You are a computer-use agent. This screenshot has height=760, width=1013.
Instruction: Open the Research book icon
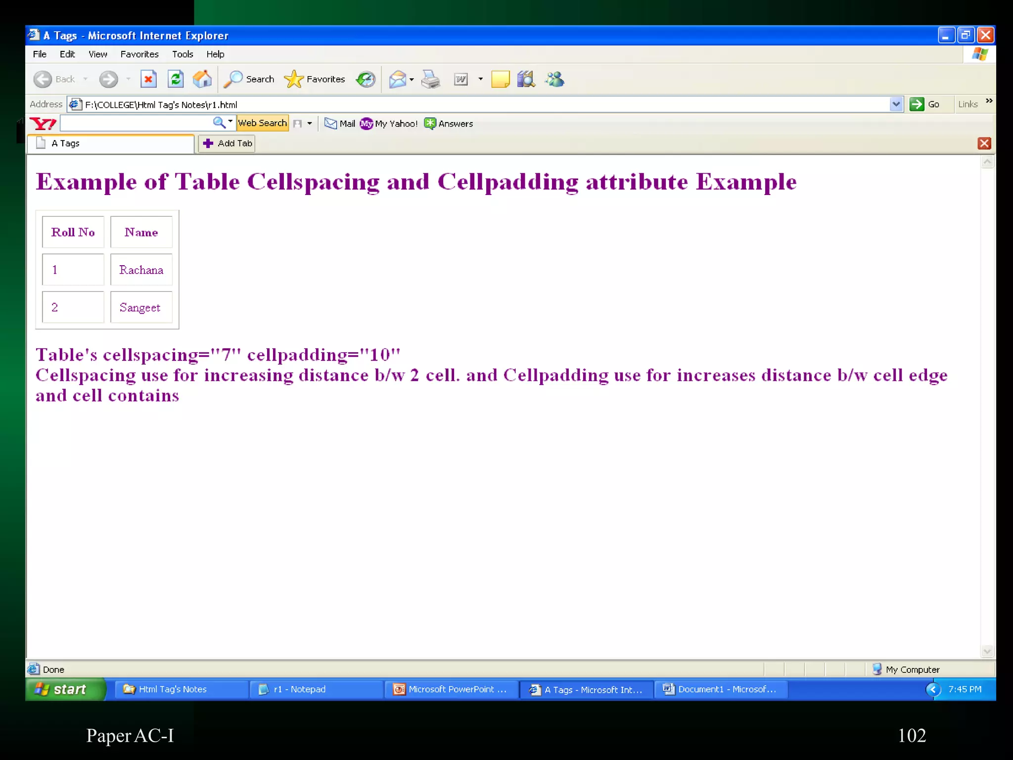coord(526,79)
